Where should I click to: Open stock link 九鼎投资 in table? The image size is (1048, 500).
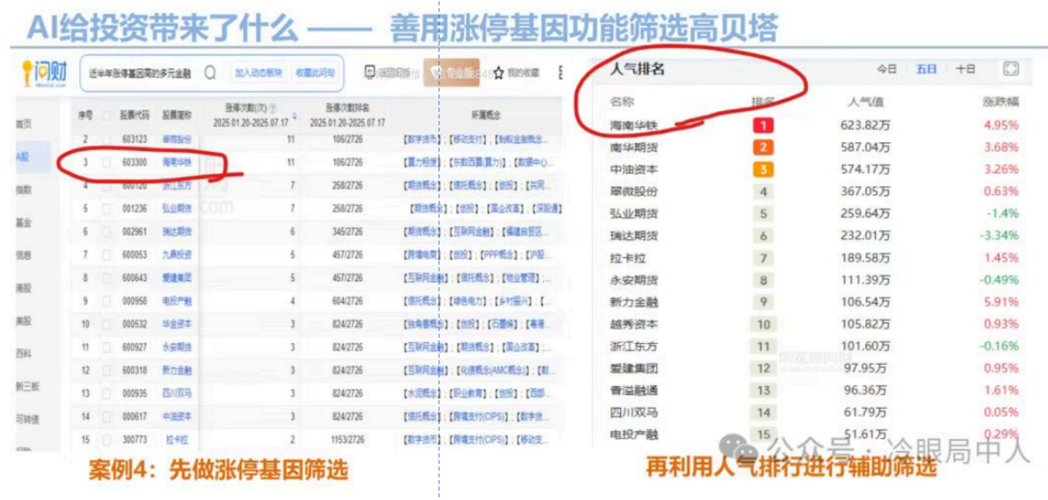click(x=177, y=255)
